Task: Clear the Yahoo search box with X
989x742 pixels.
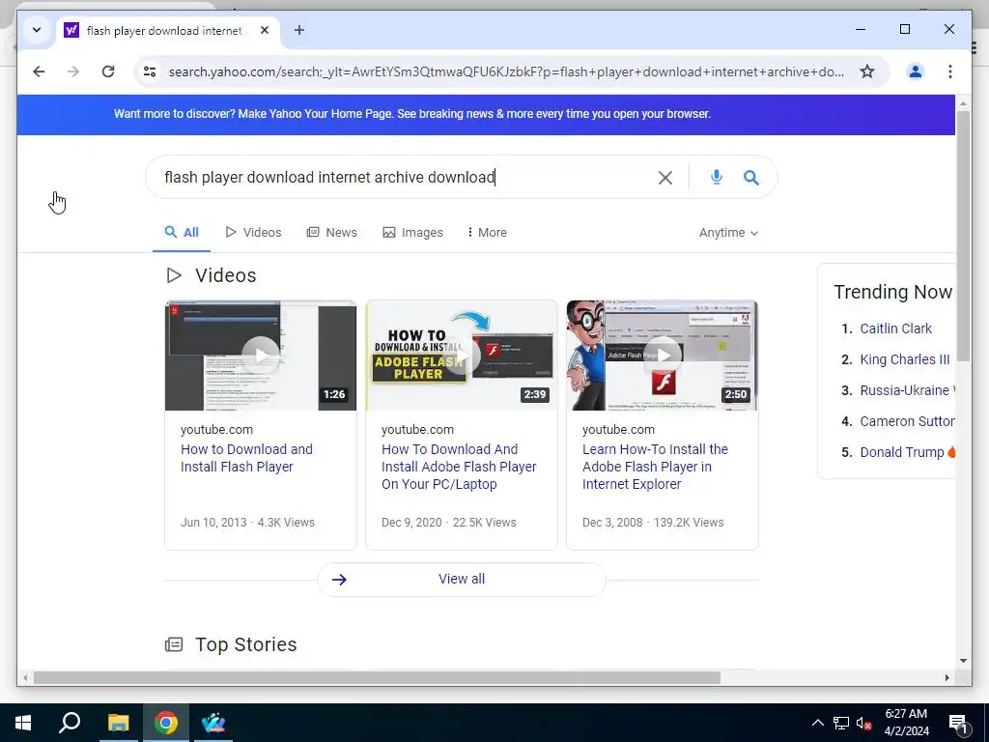Action: pos(664,178)
